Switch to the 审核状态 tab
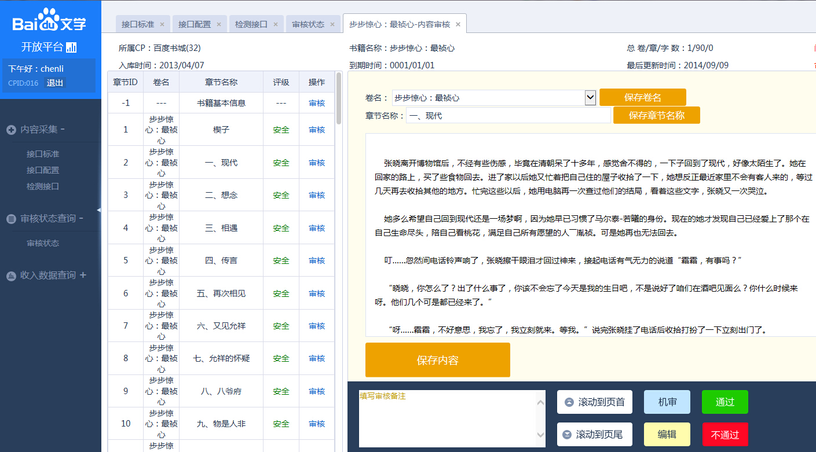Screen dimensions: 816x452 (308, 24)
